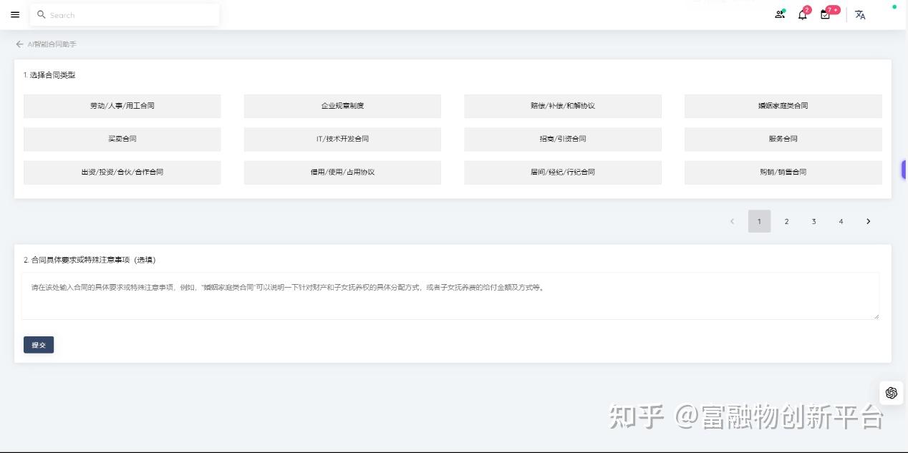Click the contract requirements text area
This screenshot has height=453, width=908.
tap(450, 296)
